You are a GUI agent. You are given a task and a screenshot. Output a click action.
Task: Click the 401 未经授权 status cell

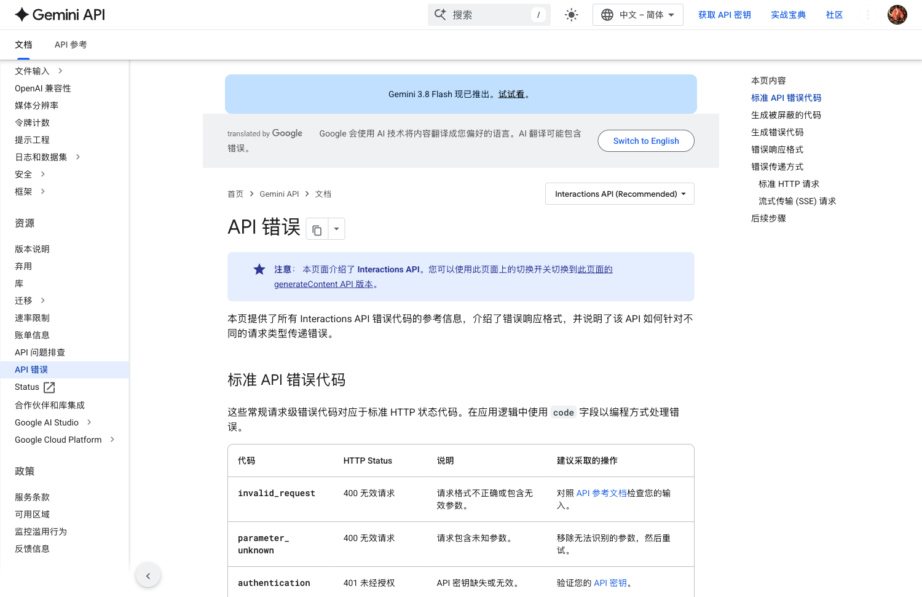point(369,583)
